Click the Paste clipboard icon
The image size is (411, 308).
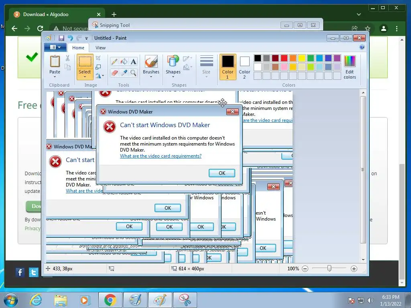(x=55, y=61)
